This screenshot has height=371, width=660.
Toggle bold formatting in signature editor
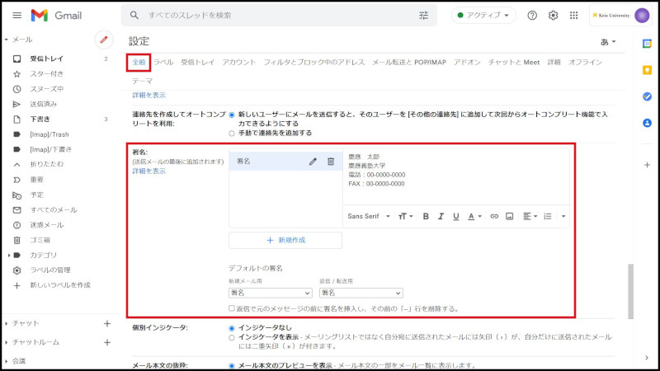(x=427, y=216)
